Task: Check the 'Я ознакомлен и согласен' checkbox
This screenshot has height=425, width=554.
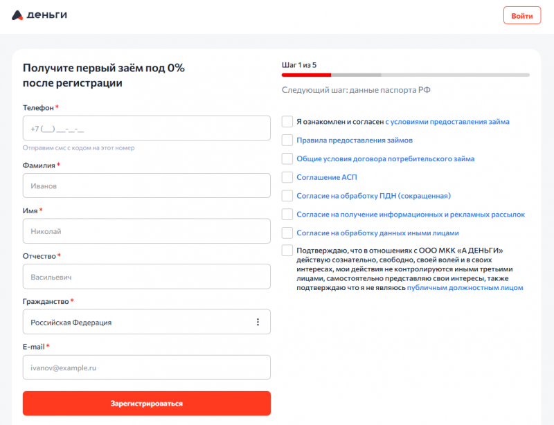Action: pos(287,122)
